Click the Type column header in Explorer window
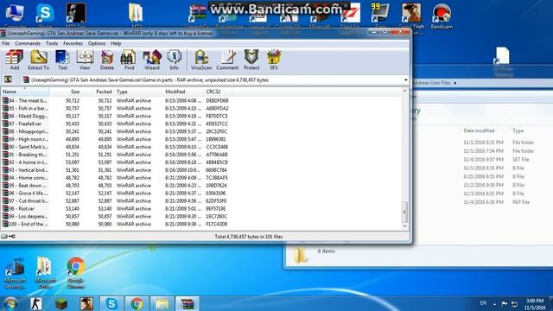 518,130
